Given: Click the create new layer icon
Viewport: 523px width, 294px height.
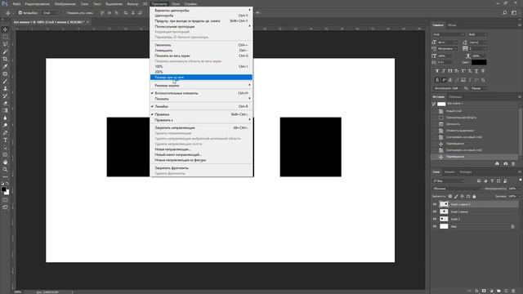Looking at the screenshot, I should click(506, 291).
